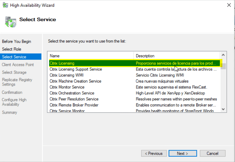The width and height of the screenshot is (235, 162).
Task: Click the scrollbar down arrow
Action: pos(223,109)
